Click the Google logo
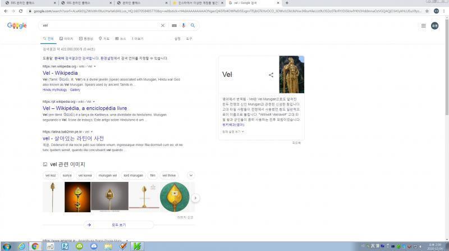 tap(17, 25)
